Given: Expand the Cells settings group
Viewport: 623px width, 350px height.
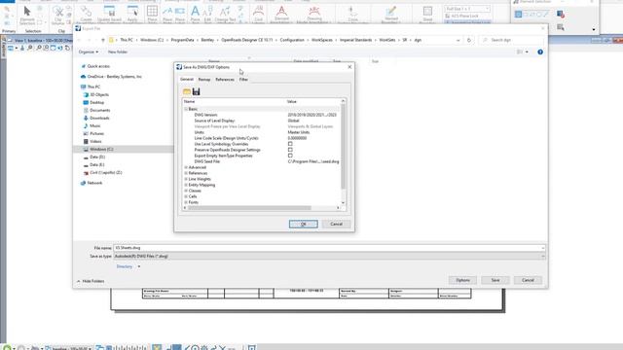Looking at the screenshot, I should pos(186,196).
